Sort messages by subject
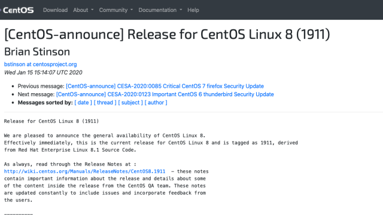The width and height of the screenshot is (383, 215). click(130, 103)
